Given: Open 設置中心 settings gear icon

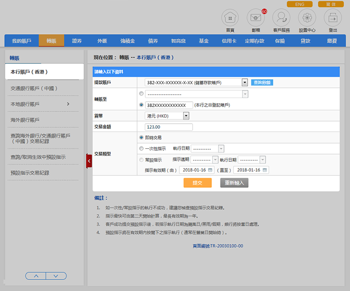Looking at the screenshot, I should click(x=307, y=18).
